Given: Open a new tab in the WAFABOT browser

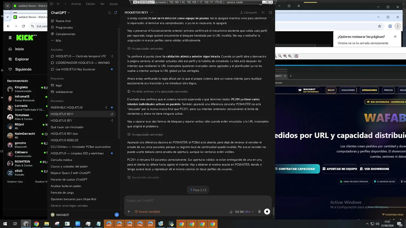Looking at the screenshot, I should (x=291, y=76).
